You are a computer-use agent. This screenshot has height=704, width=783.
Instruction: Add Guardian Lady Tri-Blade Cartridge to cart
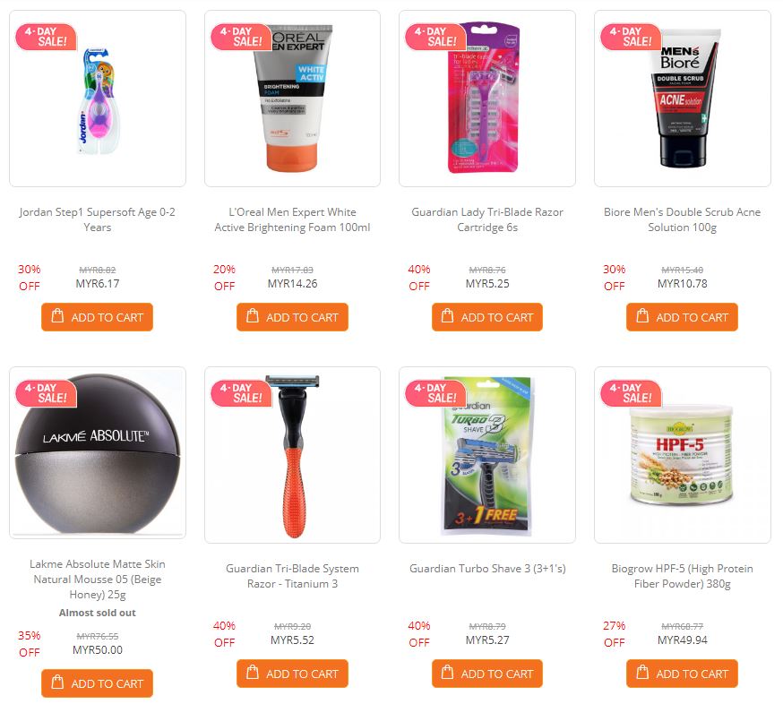click(x=486, y=317)
